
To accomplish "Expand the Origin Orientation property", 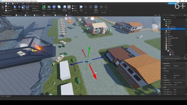I will coord(162,85).
